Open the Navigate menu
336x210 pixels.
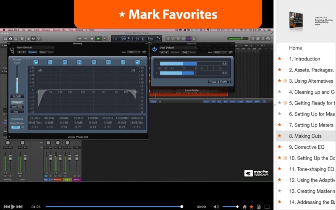(46, 30)
